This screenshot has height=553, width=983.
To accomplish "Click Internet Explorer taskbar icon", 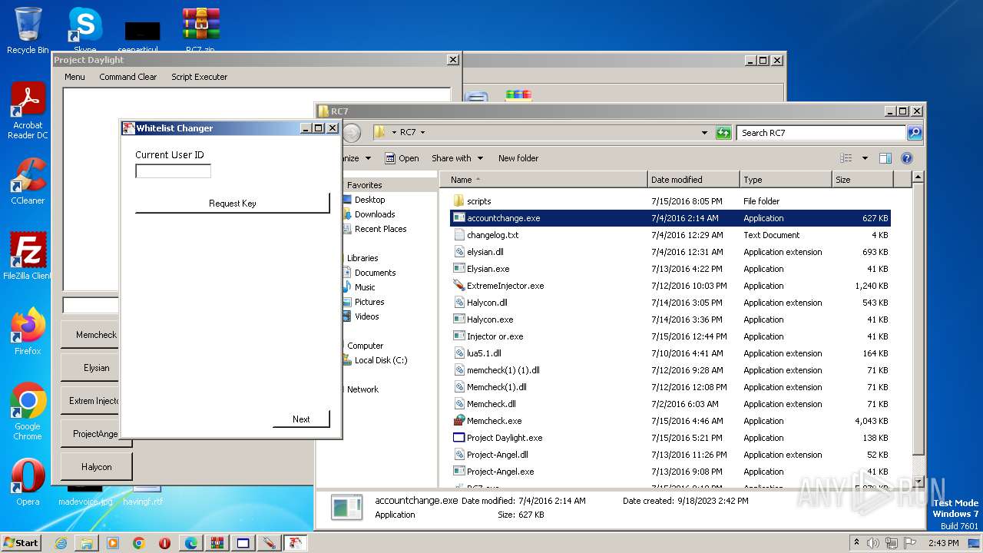I will coord(61,543).
